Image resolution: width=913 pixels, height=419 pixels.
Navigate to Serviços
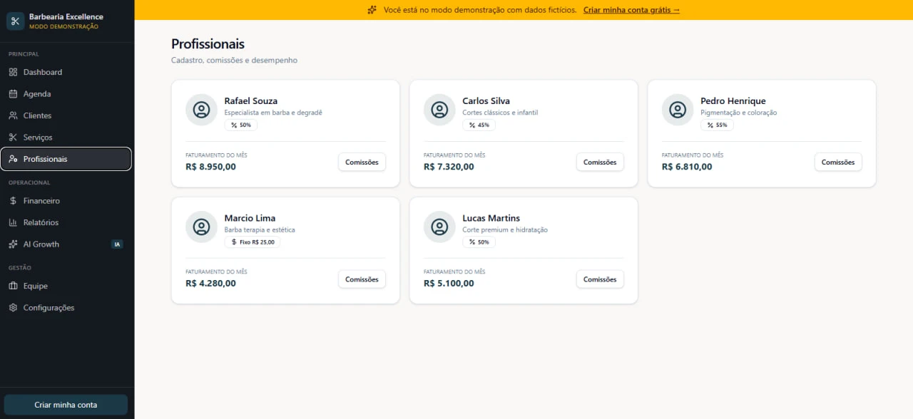click(x=66, y=137)
